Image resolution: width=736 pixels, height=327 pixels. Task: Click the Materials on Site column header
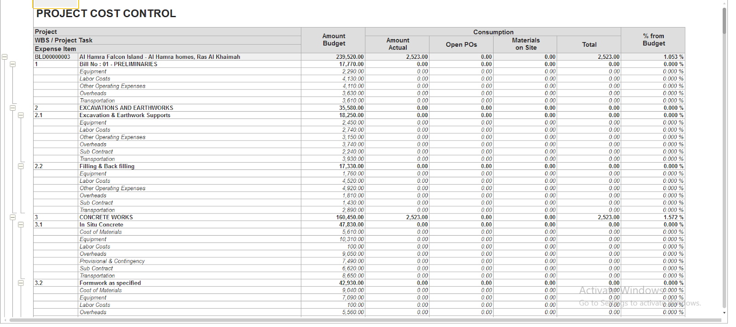[x=526, y=44]
